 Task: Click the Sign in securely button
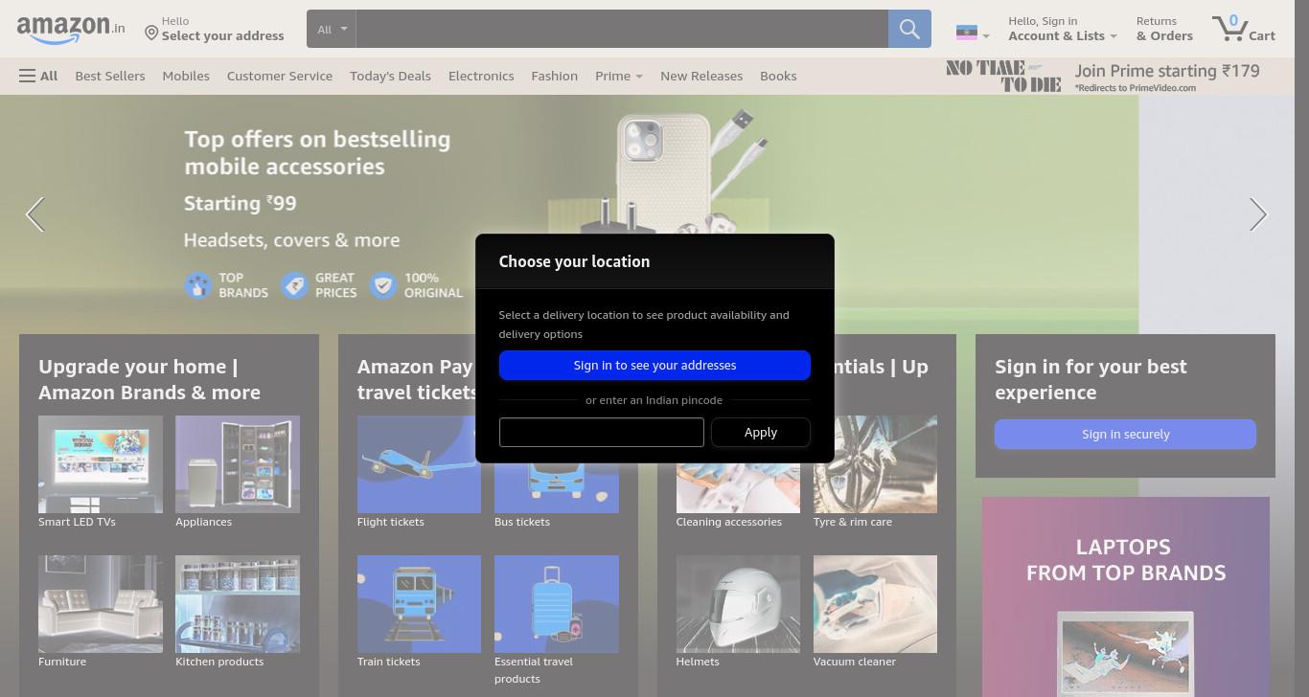click(x=1125, y=434)
